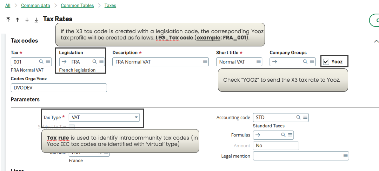Collapse the Tax codes section chevron

click(x=376, y=41)
